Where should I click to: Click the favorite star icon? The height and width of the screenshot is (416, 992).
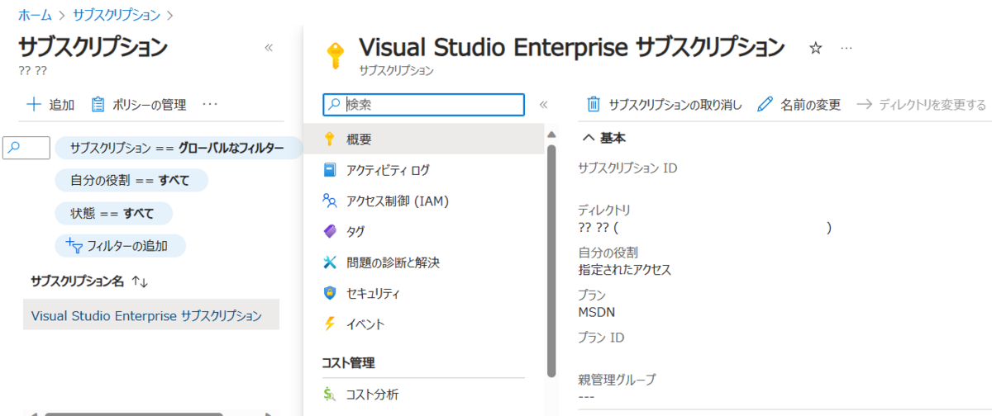(x=815, y=49)
